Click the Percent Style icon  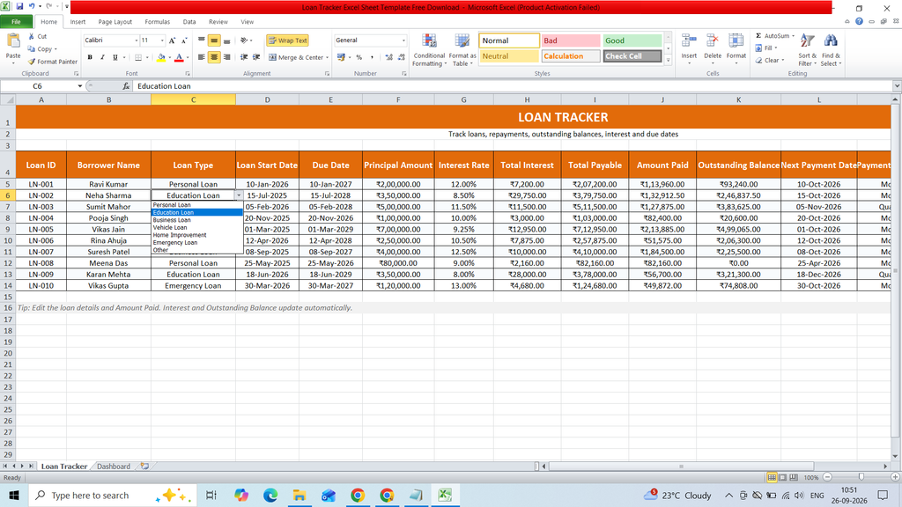coord(359,57)
